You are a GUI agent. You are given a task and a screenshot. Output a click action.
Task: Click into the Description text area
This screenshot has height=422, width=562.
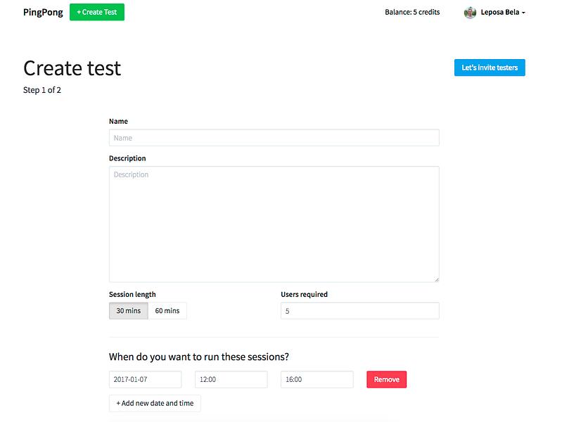(274, 224)
